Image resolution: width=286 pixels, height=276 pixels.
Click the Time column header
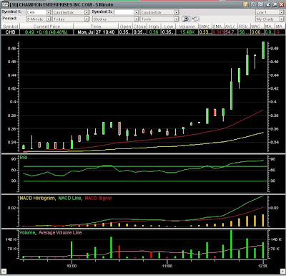[x=96, y=27]
